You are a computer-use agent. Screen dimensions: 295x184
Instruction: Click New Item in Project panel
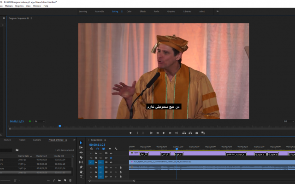(65, 181)
